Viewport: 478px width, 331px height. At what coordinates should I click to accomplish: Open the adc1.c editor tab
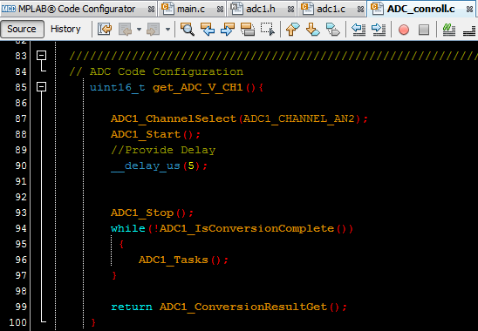point(331,9)
